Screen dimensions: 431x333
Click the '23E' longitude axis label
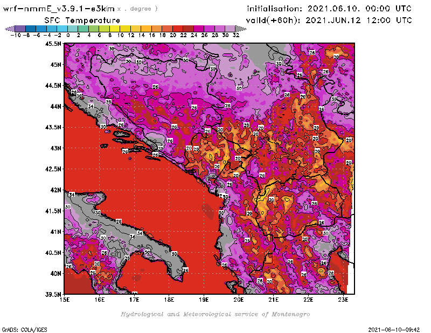(x=343, y=300)
